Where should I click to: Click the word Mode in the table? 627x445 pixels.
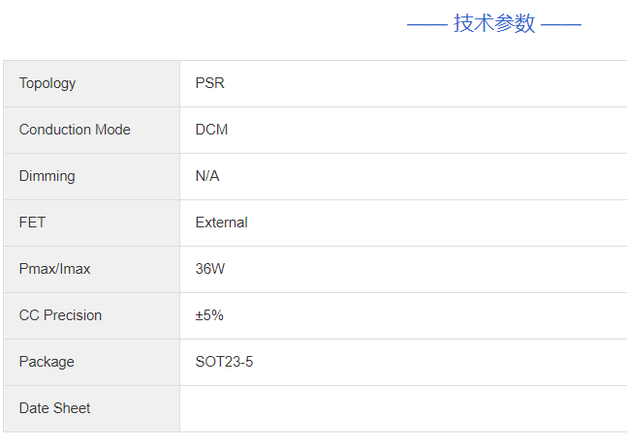(112, 130)
